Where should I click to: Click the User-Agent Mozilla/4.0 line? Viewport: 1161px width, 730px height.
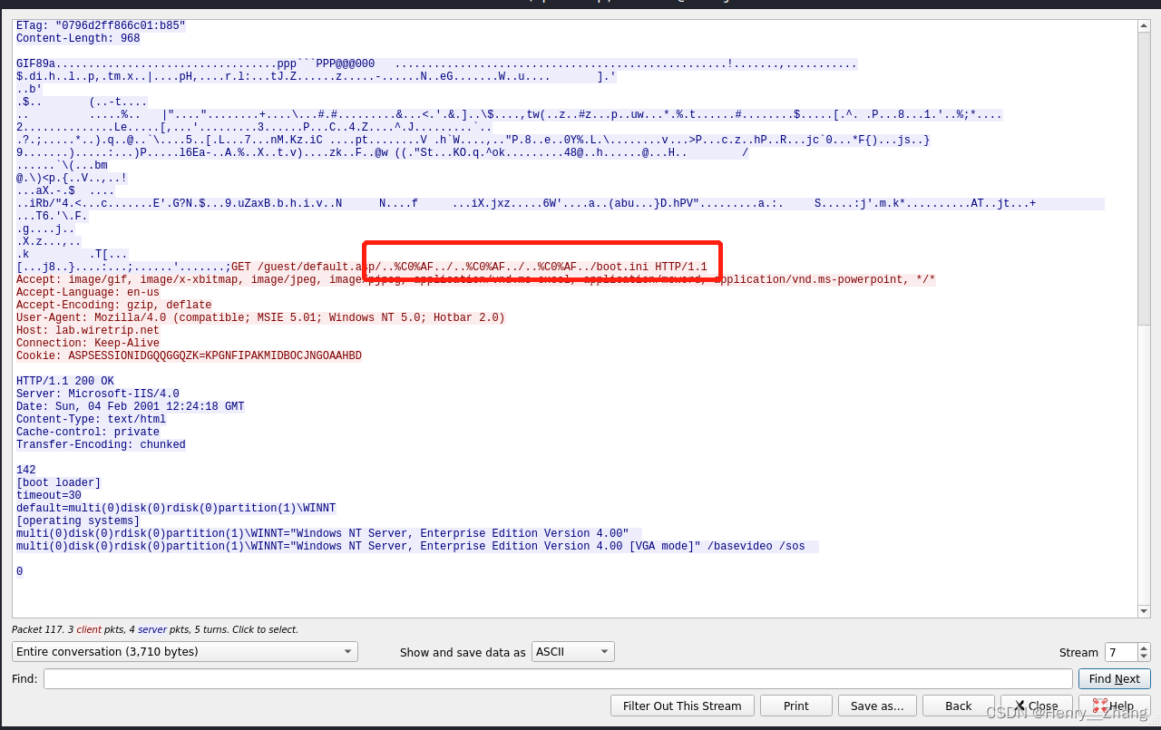260,317
